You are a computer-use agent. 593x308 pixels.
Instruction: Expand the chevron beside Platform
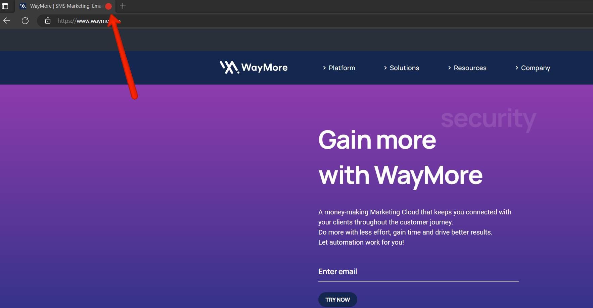coord(324,68)
